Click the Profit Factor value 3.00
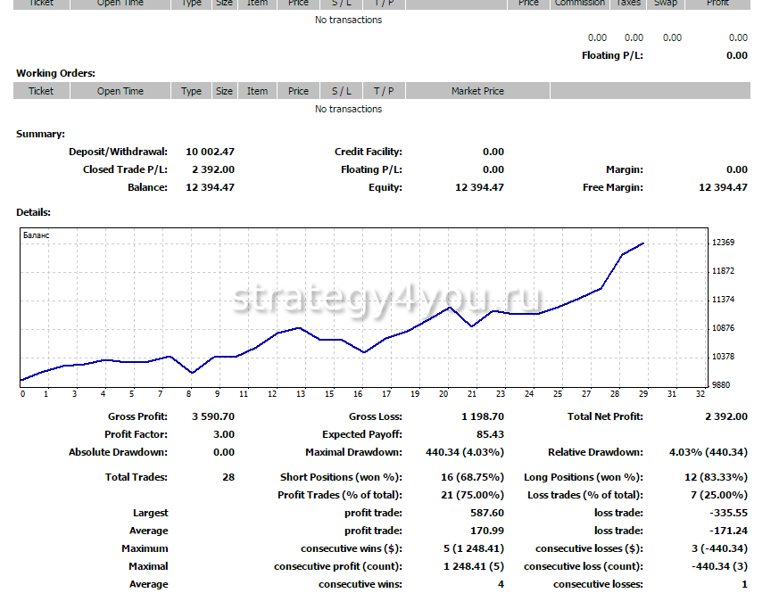 coord(224,434)
